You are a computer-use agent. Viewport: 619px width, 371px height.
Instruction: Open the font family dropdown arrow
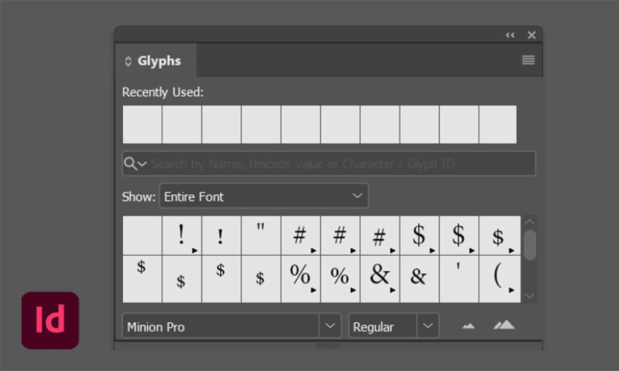[x=330, y=326]
